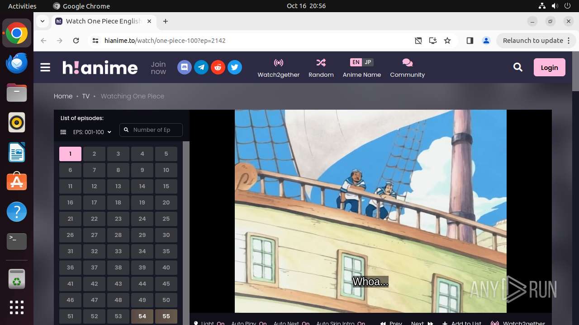
Task: Open new browser tab
Action: point(166,21)
